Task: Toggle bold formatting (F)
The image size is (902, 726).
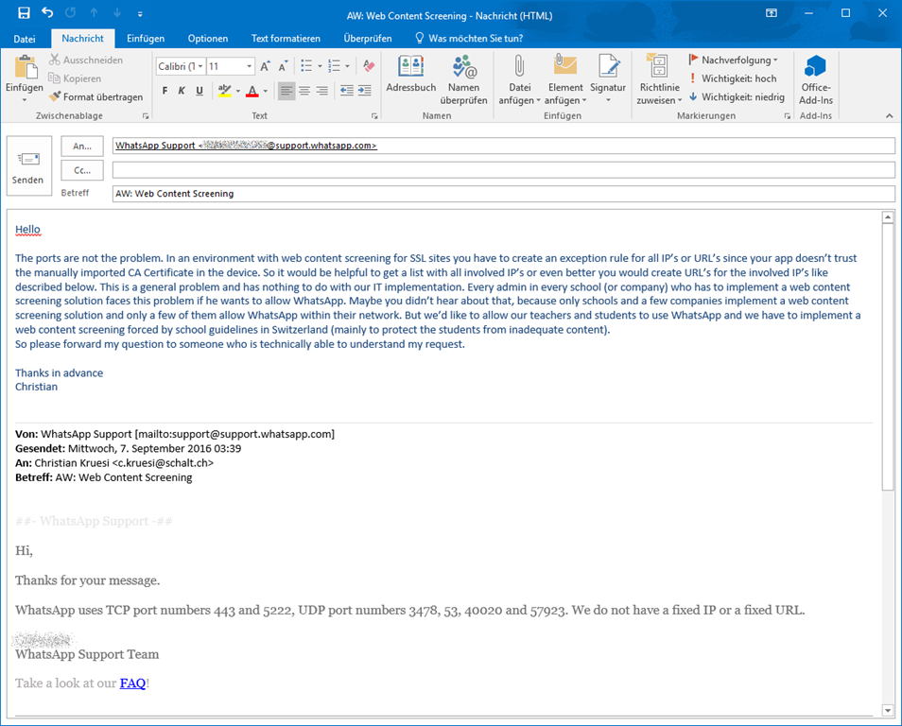Action: coord(165,91)
